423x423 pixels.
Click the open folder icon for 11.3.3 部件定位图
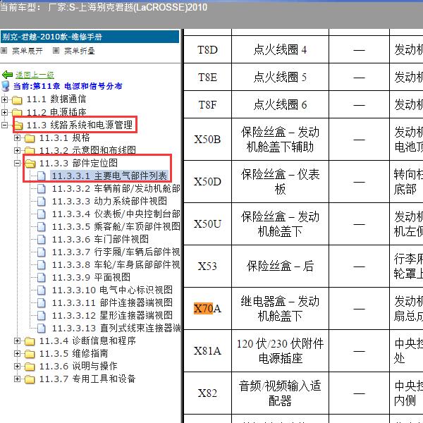30,164
